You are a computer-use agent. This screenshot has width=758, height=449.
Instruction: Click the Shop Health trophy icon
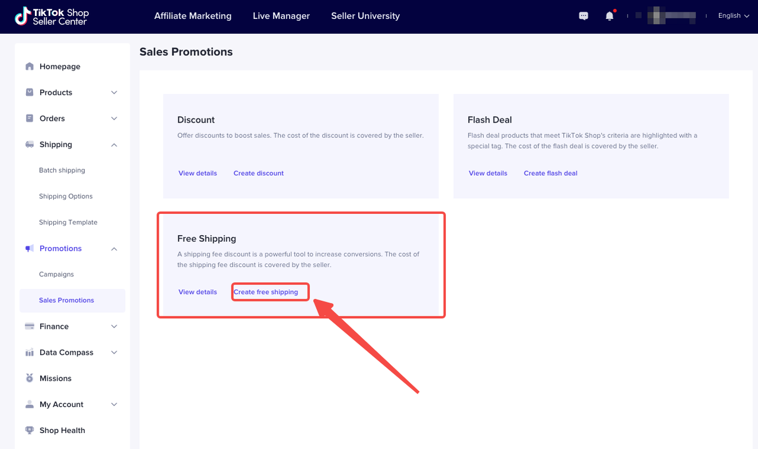click(30, 431)
